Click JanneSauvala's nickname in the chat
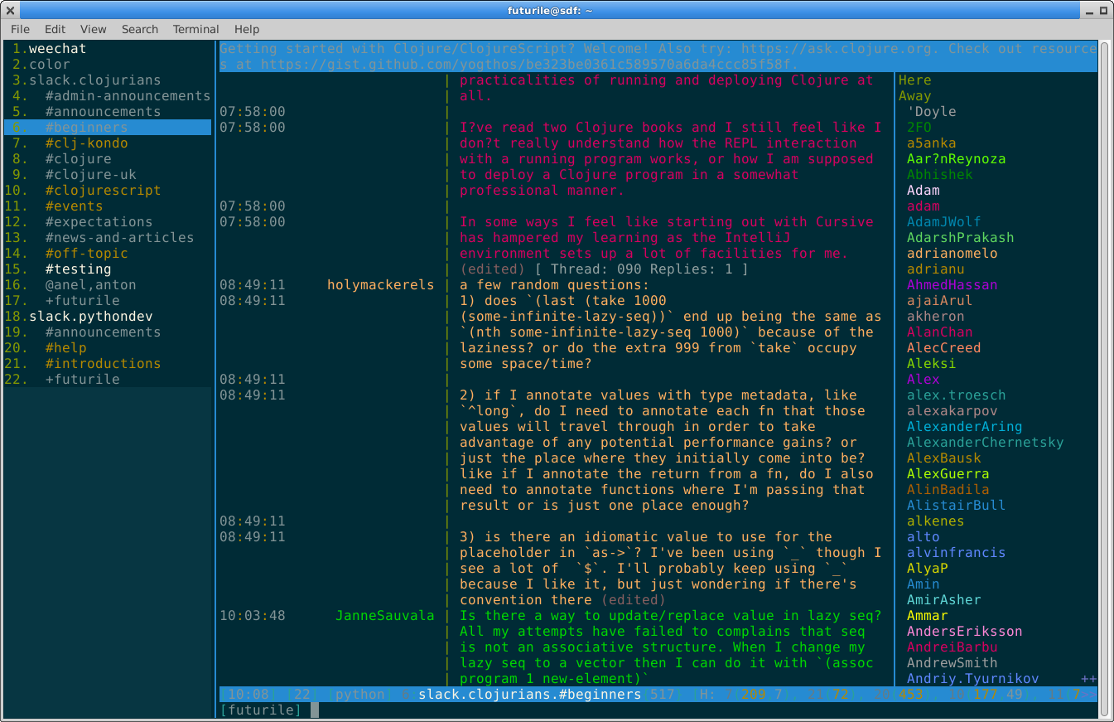The image size is (1114, 722). 384,616
